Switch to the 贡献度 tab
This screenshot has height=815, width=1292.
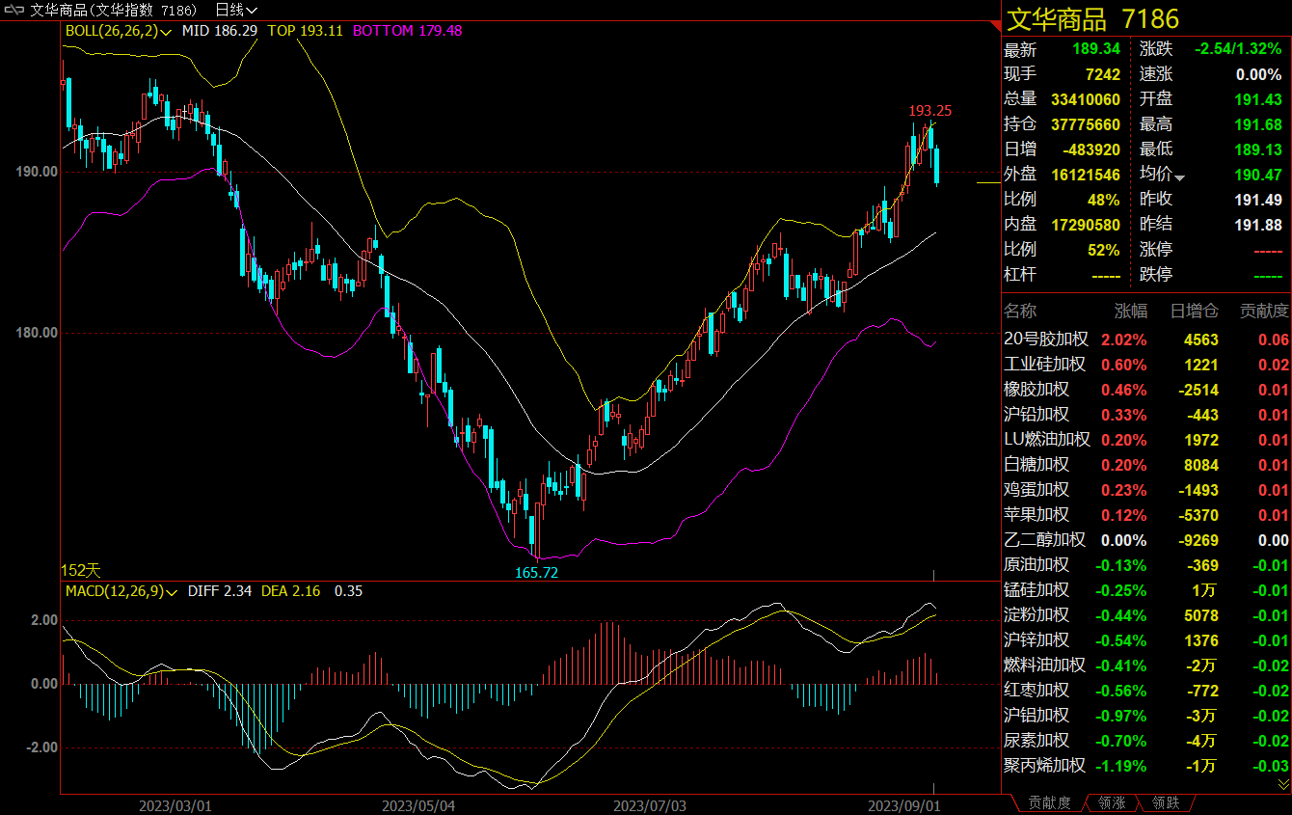[1049, 802]
